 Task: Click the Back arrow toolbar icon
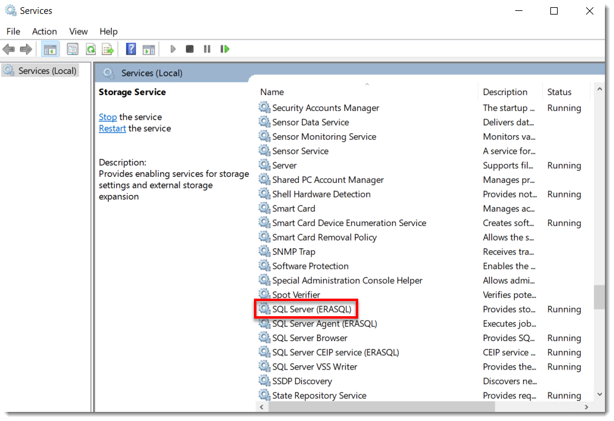pyautogui.click(x=8, y=49)
